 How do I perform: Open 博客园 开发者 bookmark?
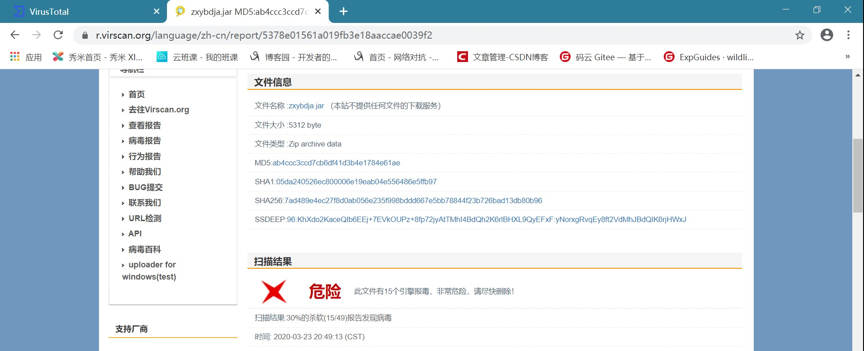pos(293,57)
